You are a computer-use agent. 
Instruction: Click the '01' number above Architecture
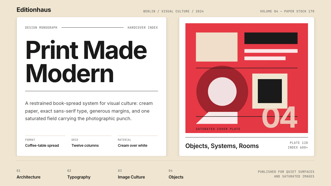18,171
